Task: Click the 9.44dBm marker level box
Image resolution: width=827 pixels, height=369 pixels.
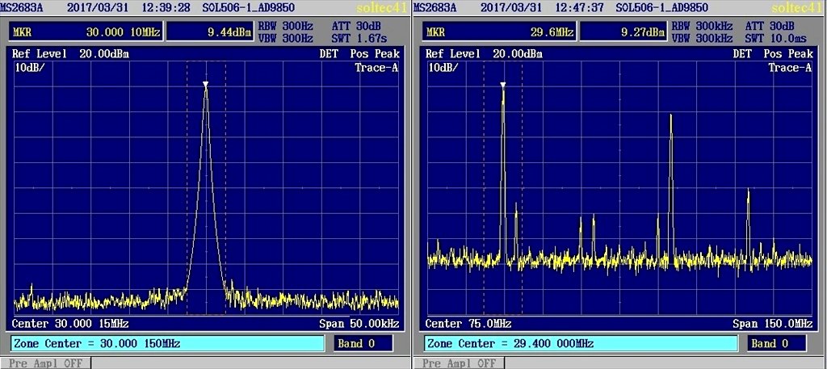Action: (x=210, y=32)
